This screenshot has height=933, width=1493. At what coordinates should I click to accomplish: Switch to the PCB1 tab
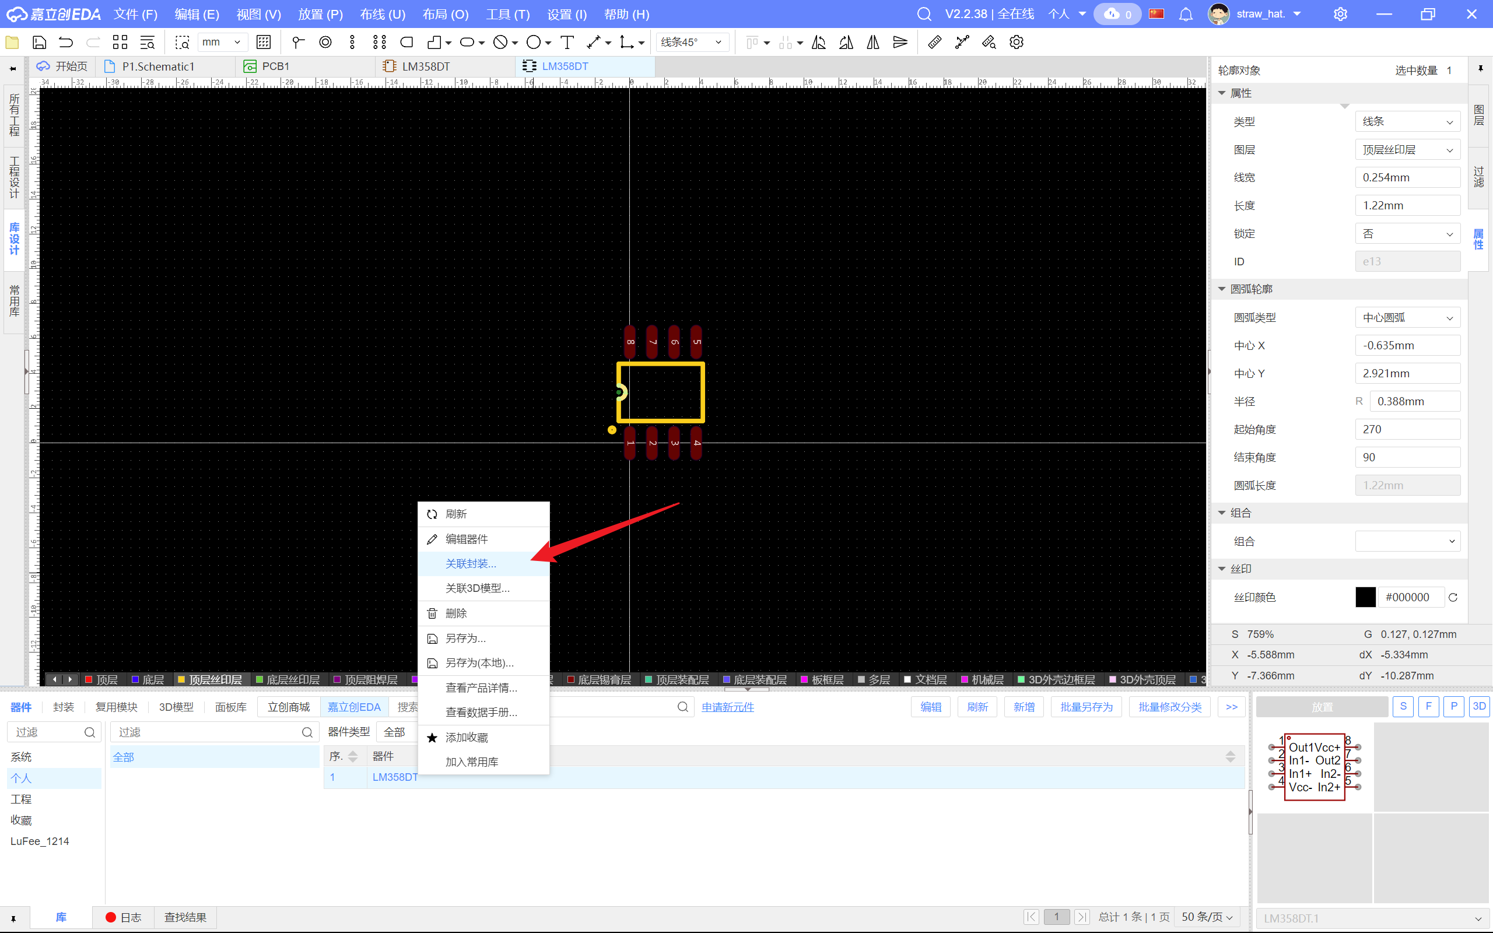tap(275, 66)
